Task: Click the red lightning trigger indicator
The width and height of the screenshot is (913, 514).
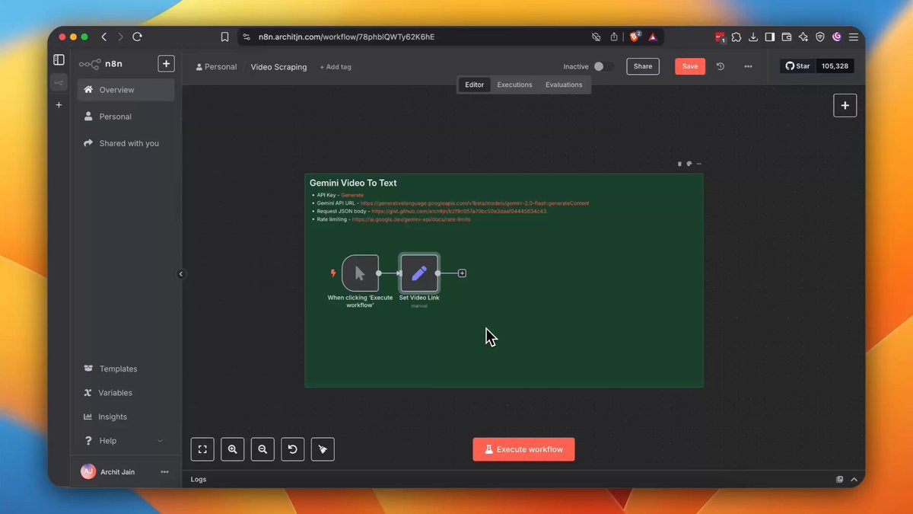Action: point(332,273)
